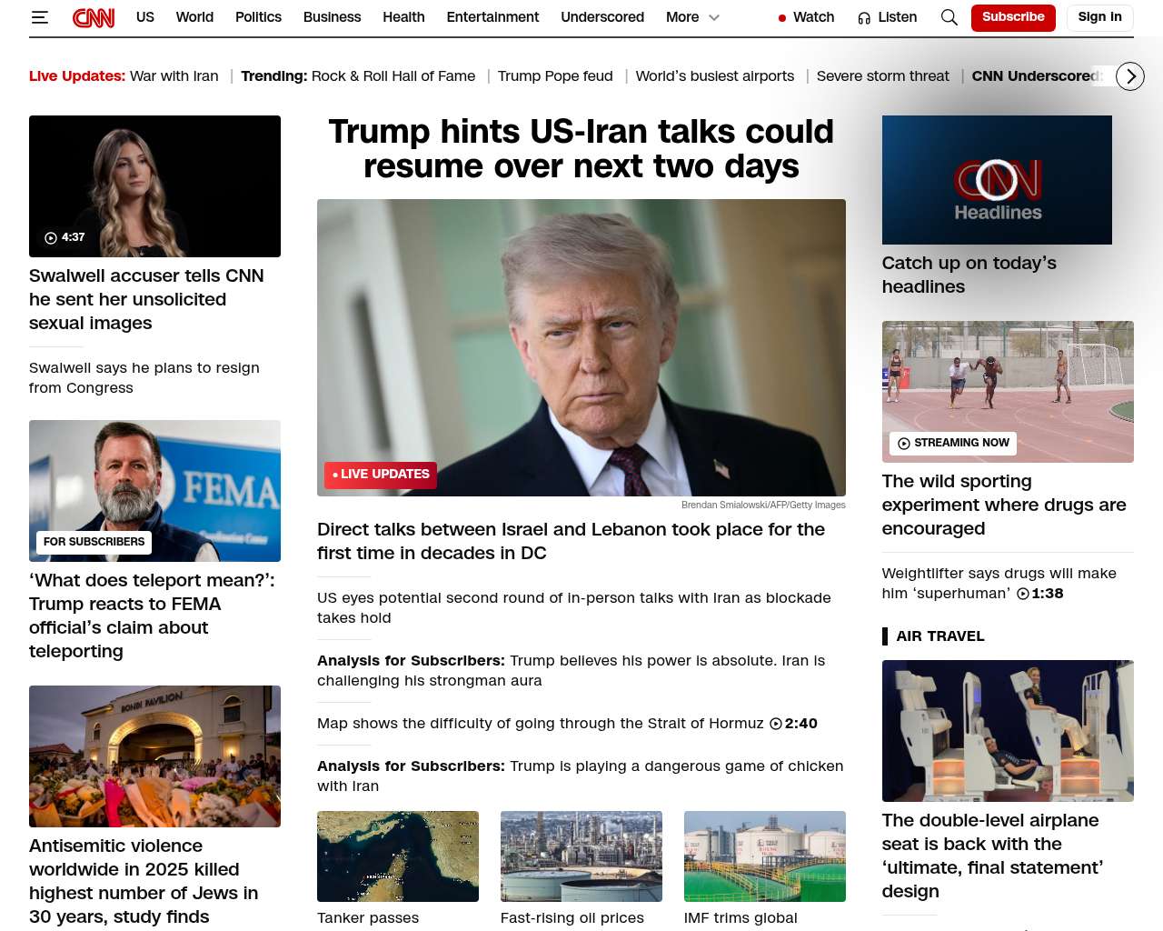Open Live Updates: War with Iran
Screen dimensions: 1163x931
tap(124, 76)
